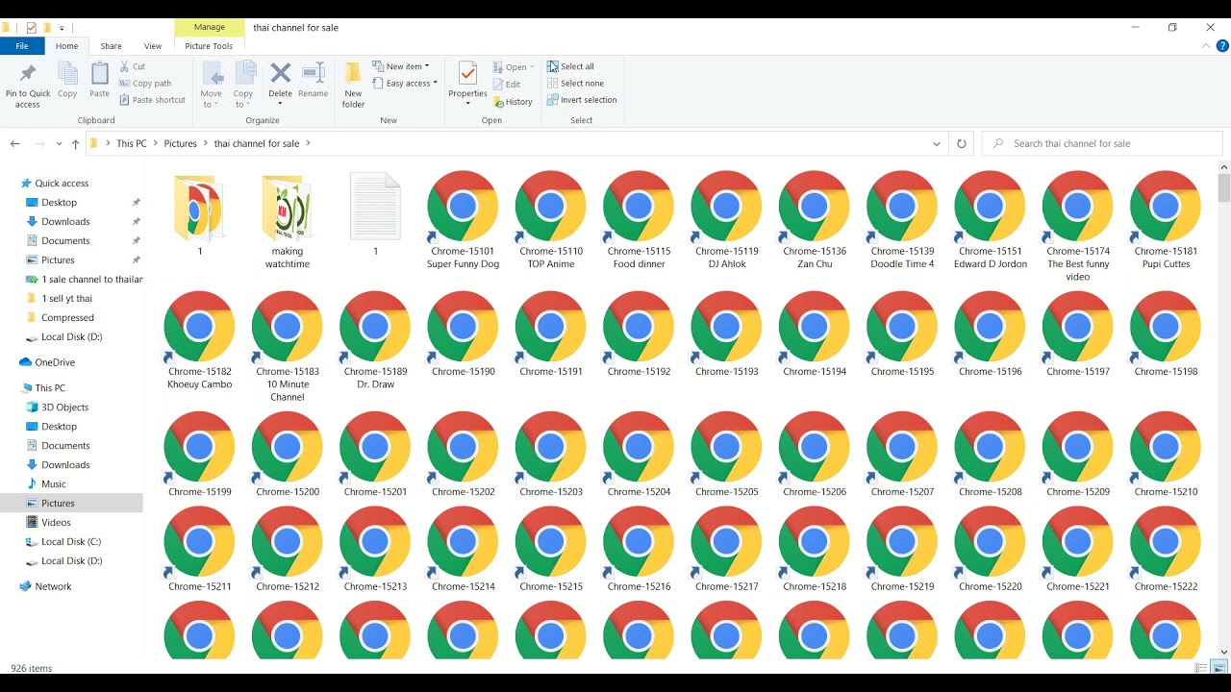The image size is (1231, 692).
Task: Click the Paste ribbon icon
Action: coord(100,74)
